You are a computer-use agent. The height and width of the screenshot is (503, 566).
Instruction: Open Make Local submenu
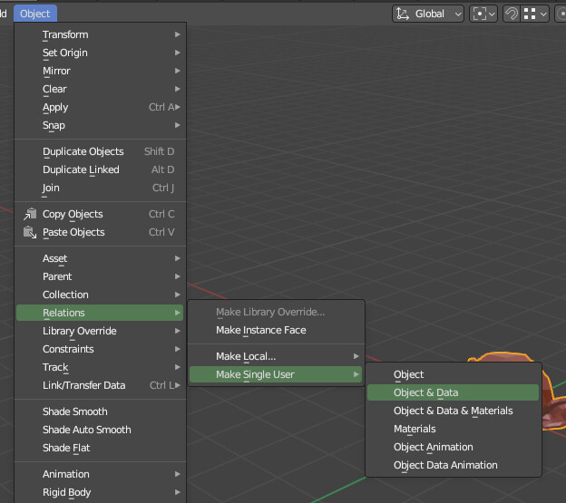click(x=276, y=356)
